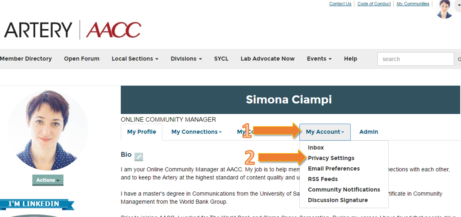Screen dimensions: 461x217
Task: Click the Bio edit pencil icon
Action: [139, 157]
